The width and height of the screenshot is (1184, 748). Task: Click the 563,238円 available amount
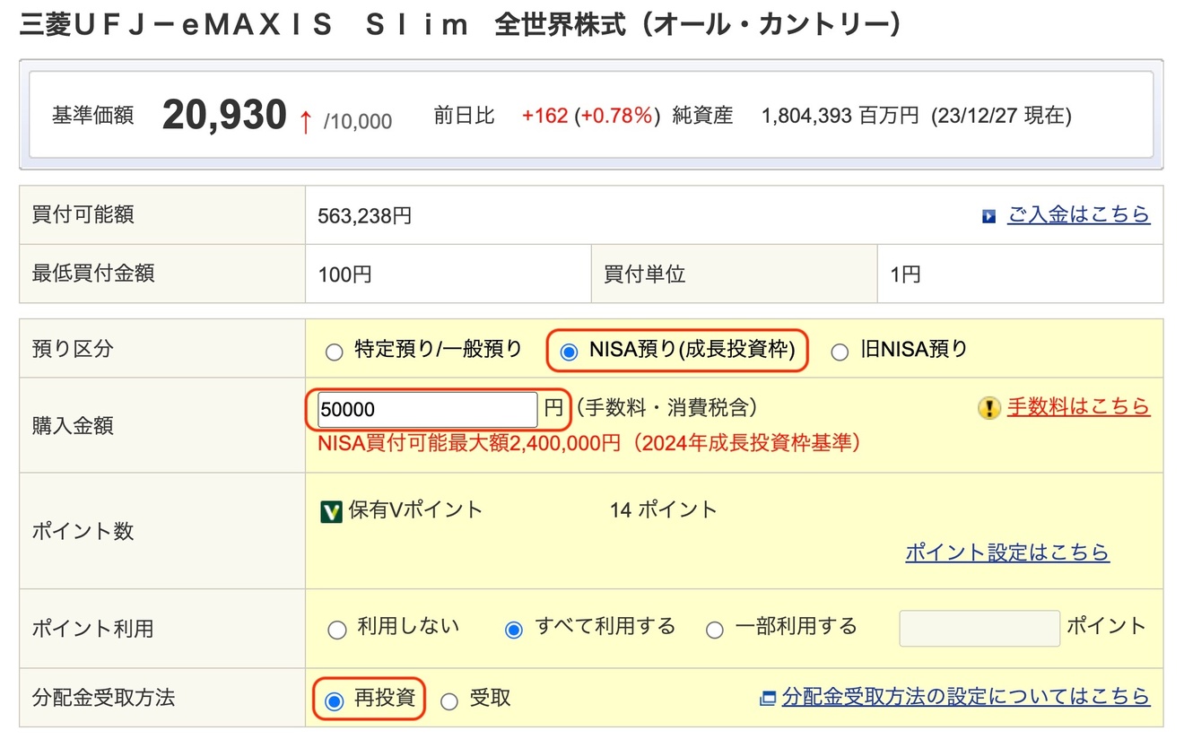point(365,216)
